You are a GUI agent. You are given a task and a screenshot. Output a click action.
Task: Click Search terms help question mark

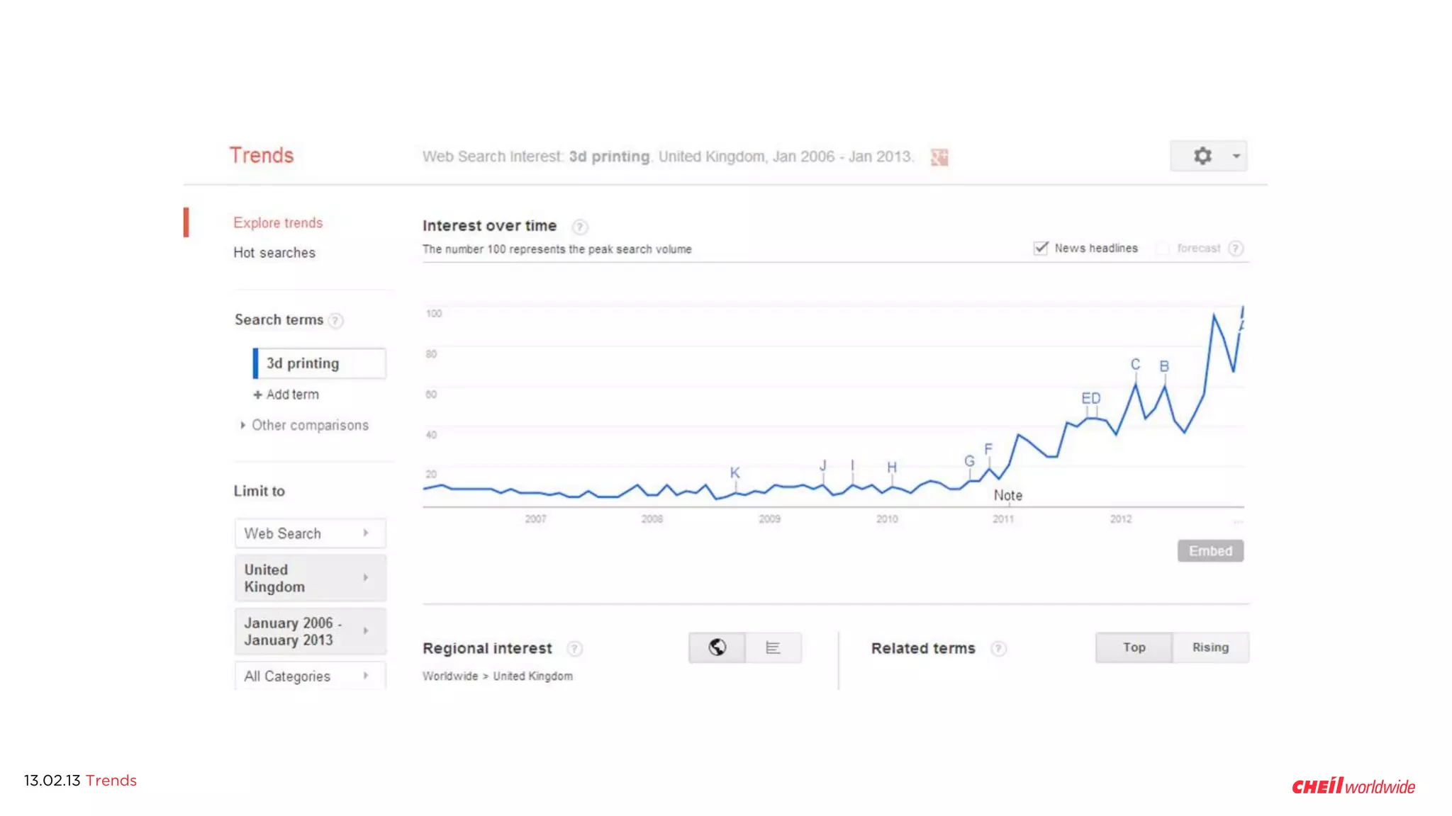point(336,321)
